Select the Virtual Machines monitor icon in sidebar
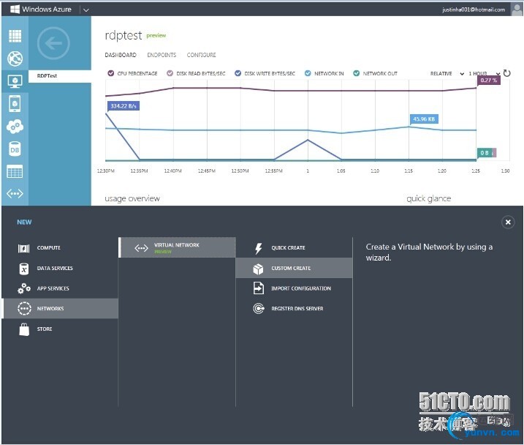 15,81
